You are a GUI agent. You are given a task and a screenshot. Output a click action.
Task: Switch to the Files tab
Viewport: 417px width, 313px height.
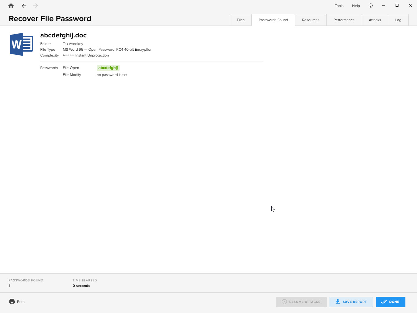[241, 20]
